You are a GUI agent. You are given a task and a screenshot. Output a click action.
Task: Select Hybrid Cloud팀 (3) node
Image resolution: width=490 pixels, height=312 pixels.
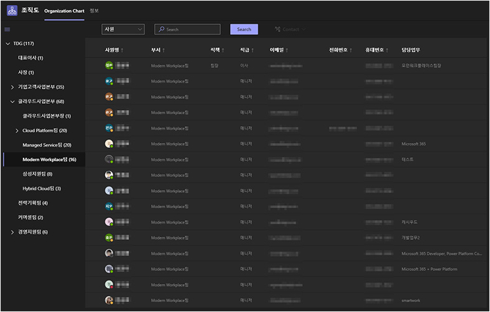pos(42,189)
